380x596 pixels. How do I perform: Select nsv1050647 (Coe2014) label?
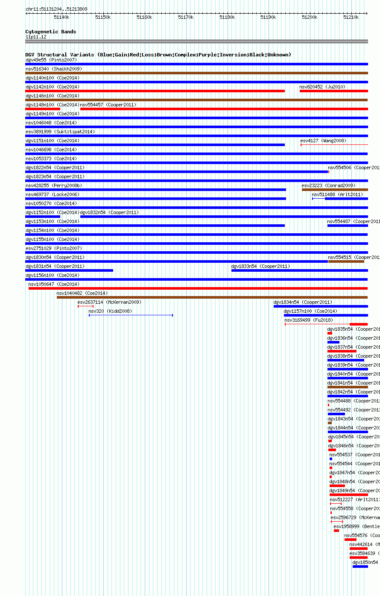coord(54,284)
